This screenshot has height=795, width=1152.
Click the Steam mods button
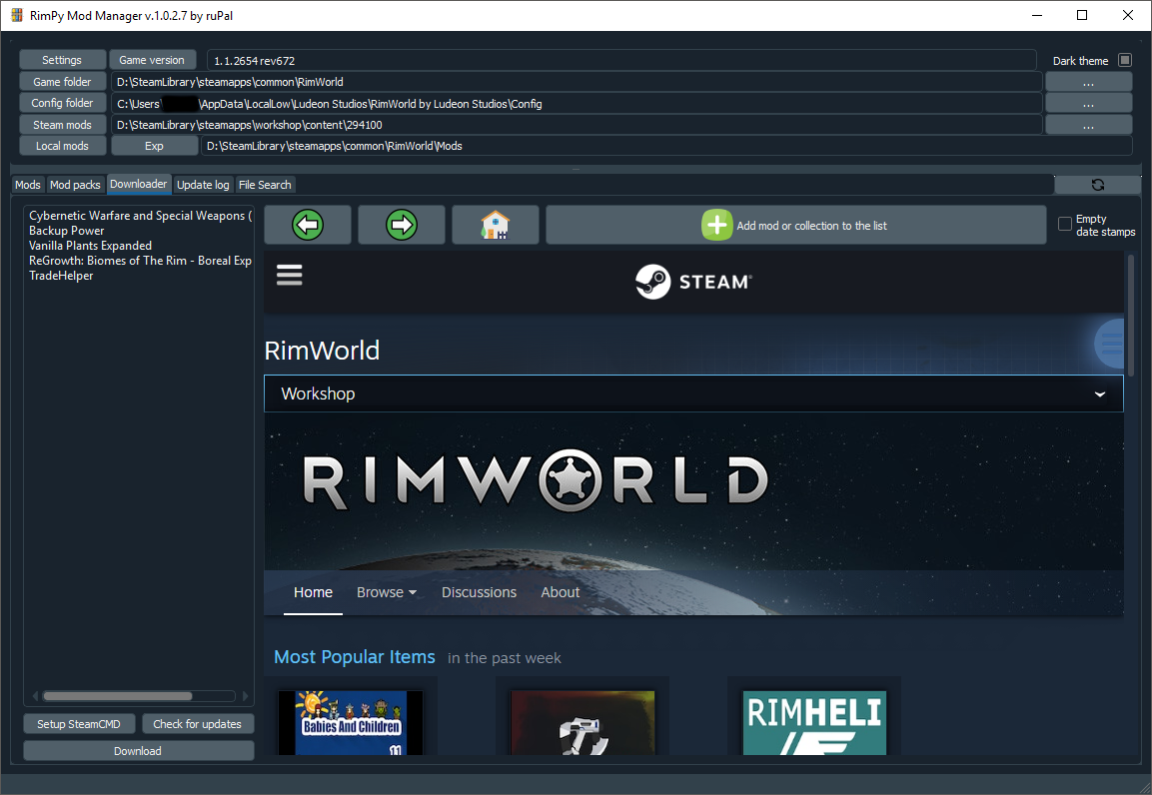63,125
